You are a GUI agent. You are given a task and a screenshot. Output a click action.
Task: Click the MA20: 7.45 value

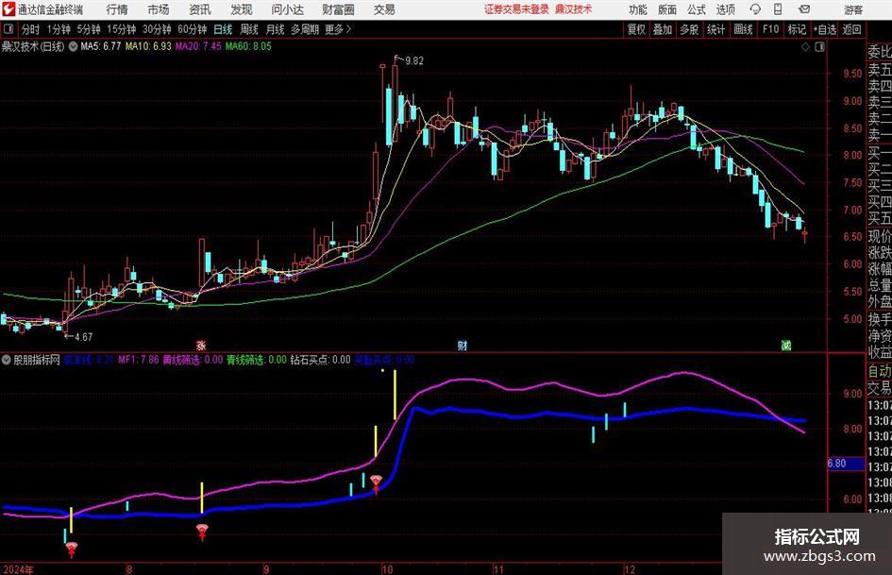pyautogui.click(x=198, y=46)
